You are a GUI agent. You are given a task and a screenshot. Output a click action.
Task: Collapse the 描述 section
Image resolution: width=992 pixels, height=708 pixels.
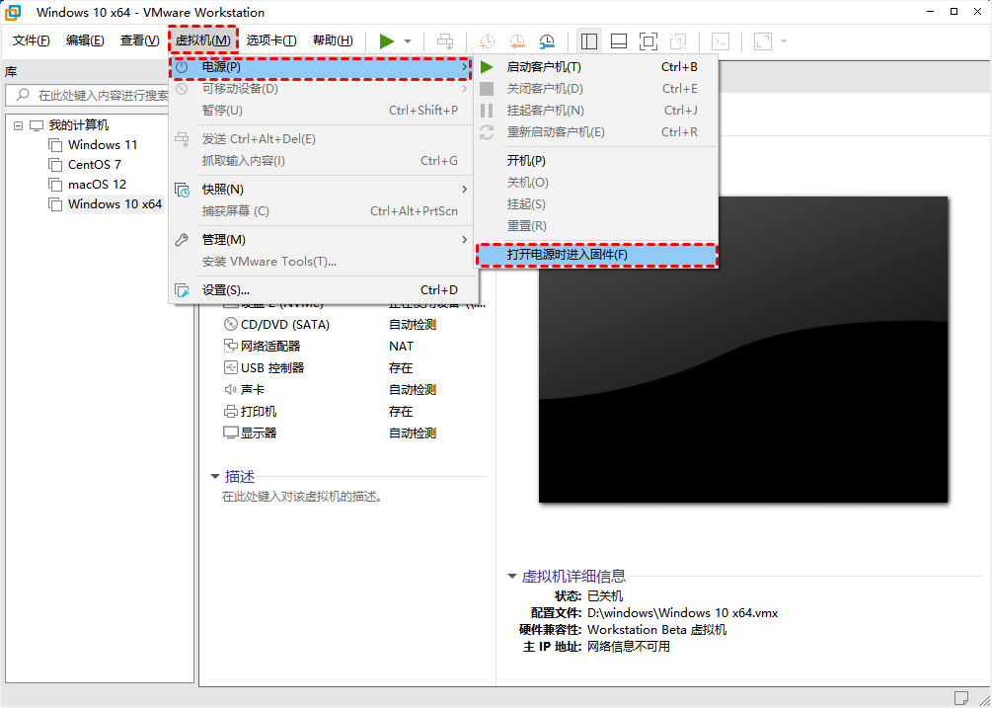pyautogui.click(x=215, y=476)
